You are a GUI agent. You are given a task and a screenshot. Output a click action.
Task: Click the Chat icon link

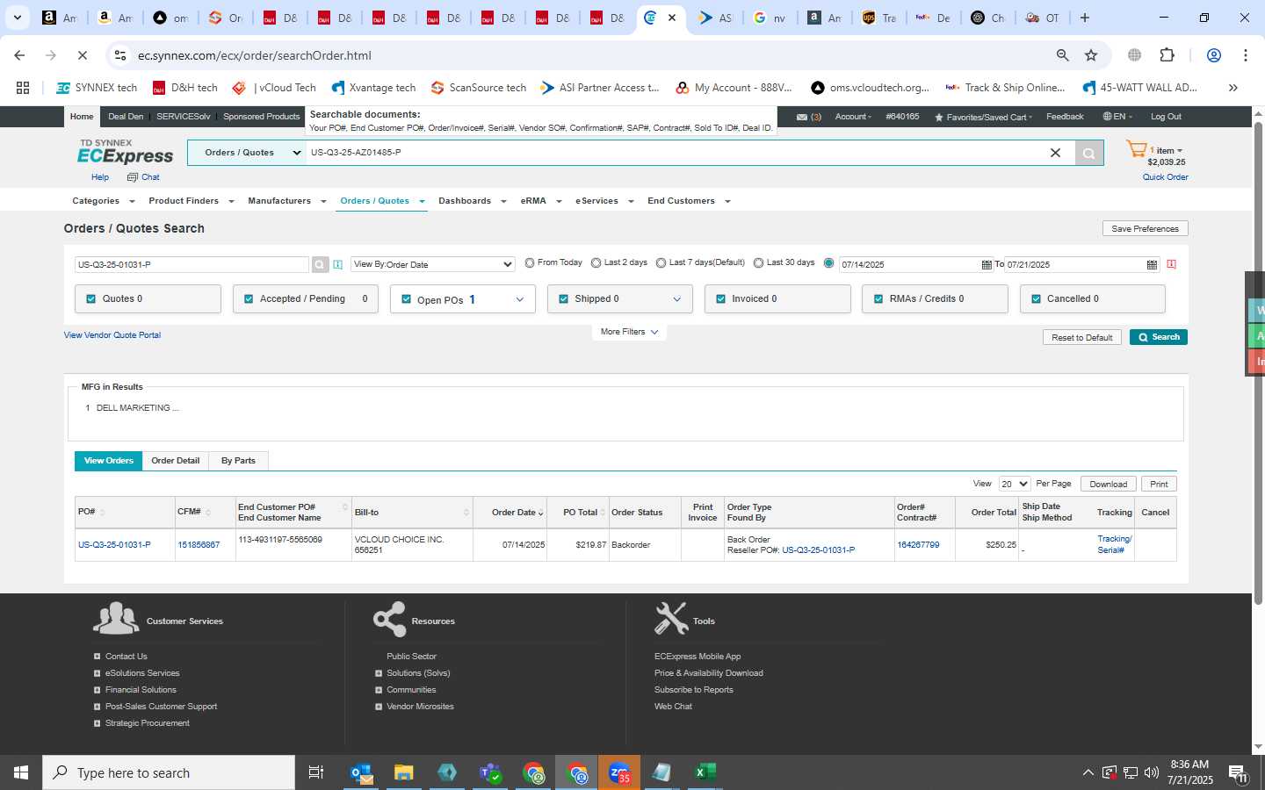click(x=143, y=177)
